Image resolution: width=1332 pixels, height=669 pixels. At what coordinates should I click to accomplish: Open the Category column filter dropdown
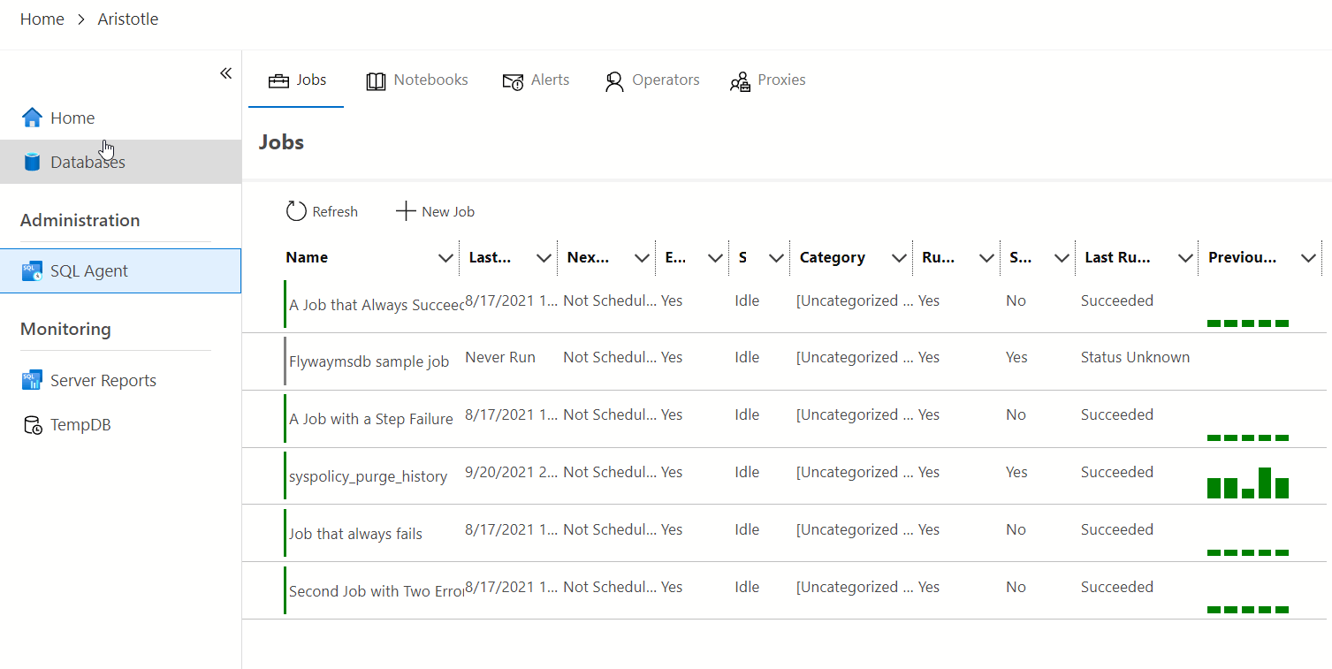[x=899, y=258]
